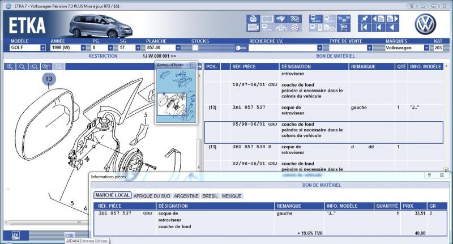Zoom in on the parts illustration
This screenshot has height=244, width=453.
tap(10, 67)
